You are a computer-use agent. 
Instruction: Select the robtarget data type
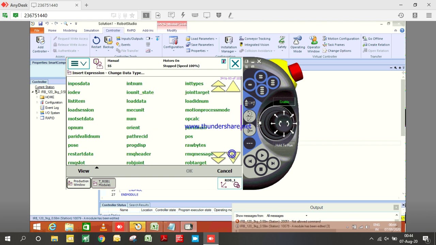(x=196, y=163)
